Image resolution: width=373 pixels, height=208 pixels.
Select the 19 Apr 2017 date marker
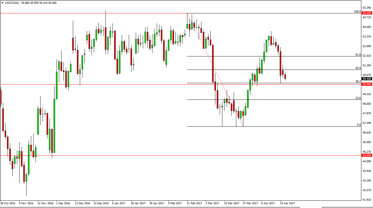287,203
